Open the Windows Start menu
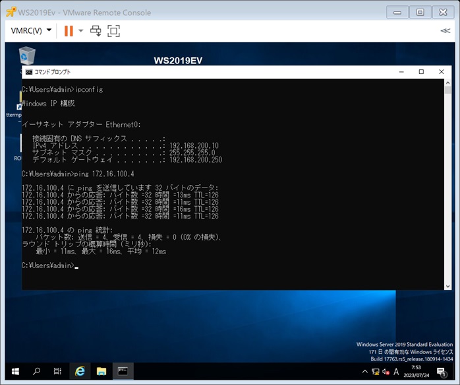 click(15, 371)
